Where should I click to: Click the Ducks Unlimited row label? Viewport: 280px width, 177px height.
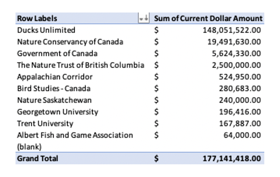coord(46,30)
